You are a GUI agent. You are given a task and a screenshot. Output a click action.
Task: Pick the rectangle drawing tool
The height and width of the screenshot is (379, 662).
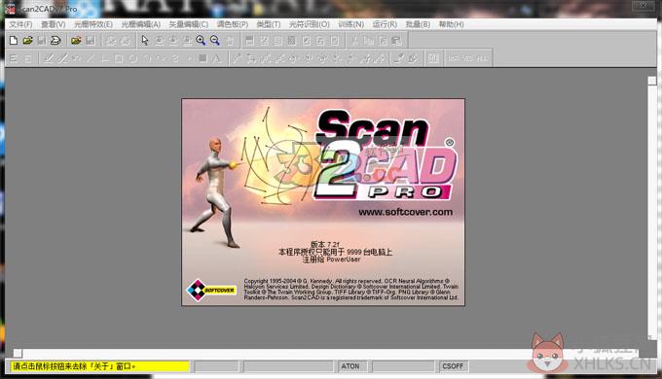tap(119, 58)
